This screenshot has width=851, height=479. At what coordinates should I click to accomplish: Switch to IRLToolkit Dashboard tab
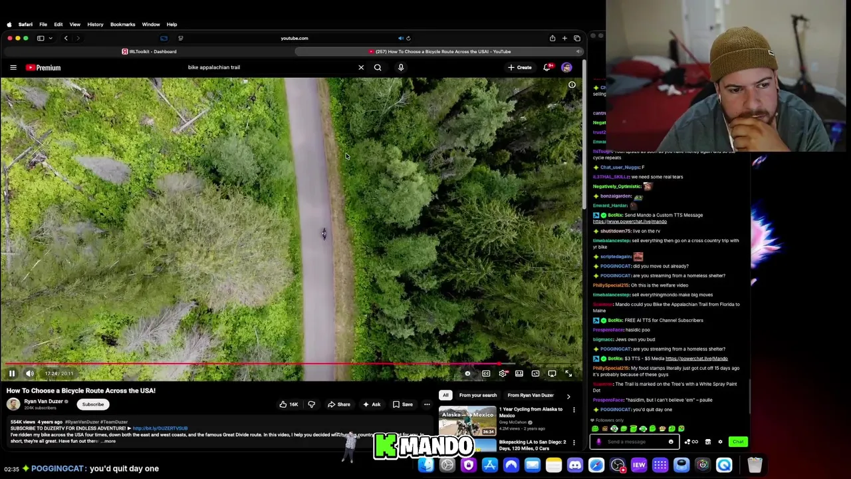tap(149, 51)
